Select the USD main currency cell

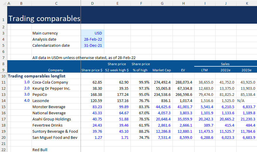[x=93, y=33]
